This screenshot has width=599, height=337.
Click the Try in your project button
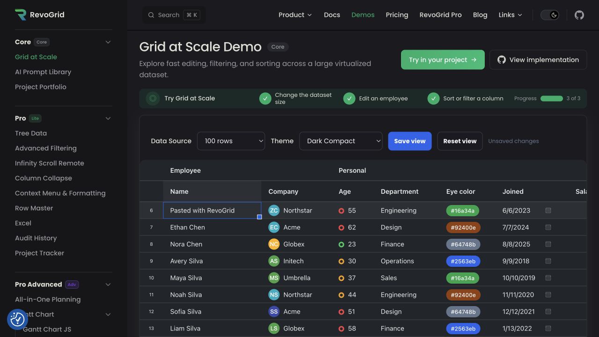tap(443, 60)
